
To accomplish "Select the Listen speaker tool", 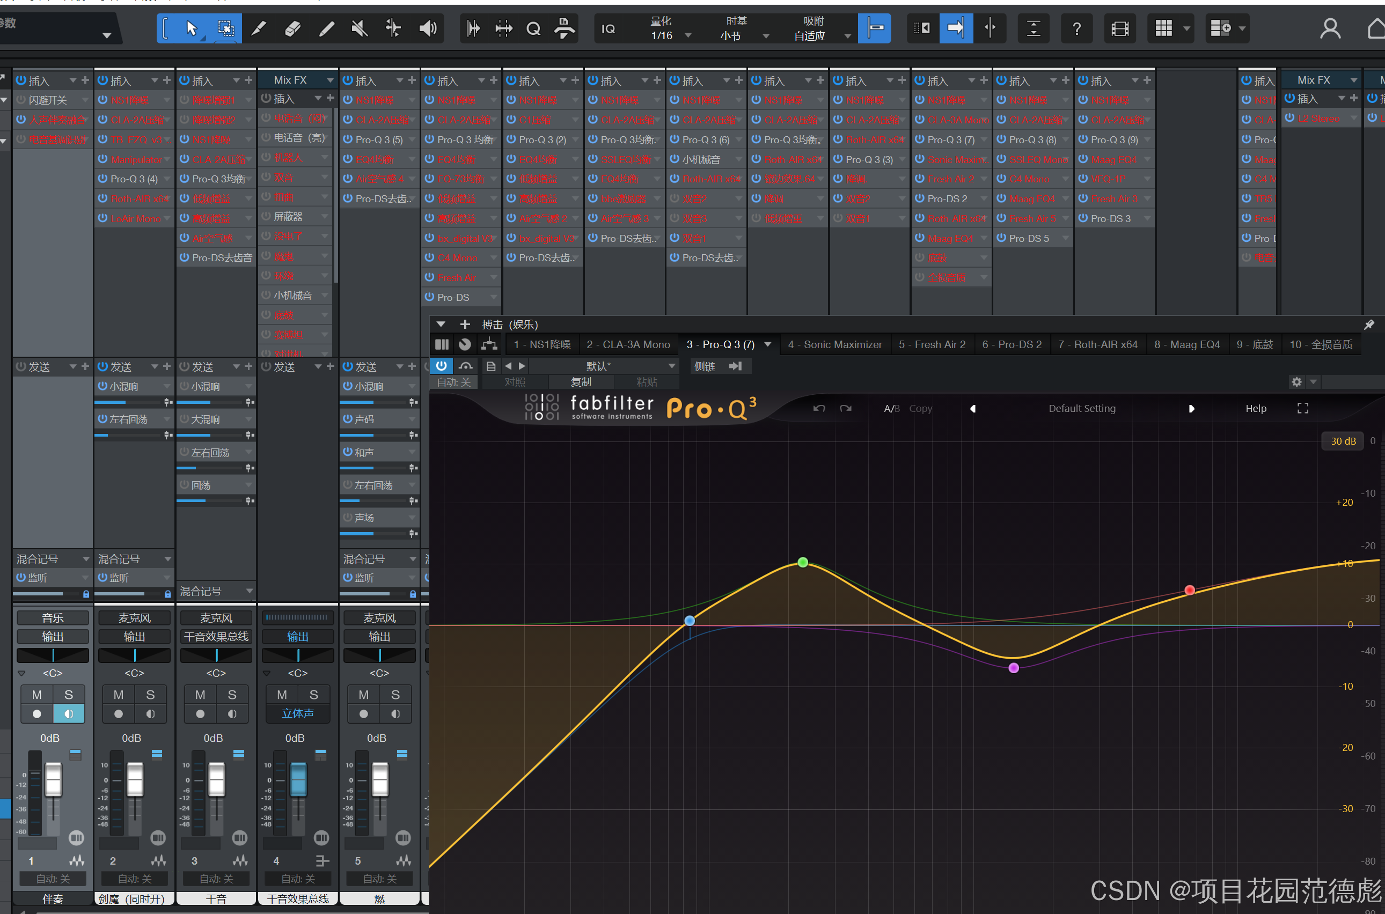I will click(x=428, y=28).
